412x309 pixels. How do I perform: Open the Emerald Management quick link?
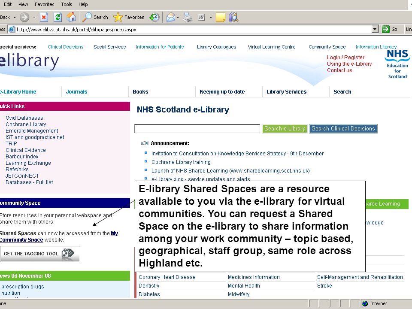click(x=32, y=130)
